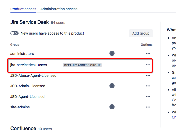Viewport: 176px width, 135px height.
Task: Select the site-admins group name
Action: pos(20,107)
